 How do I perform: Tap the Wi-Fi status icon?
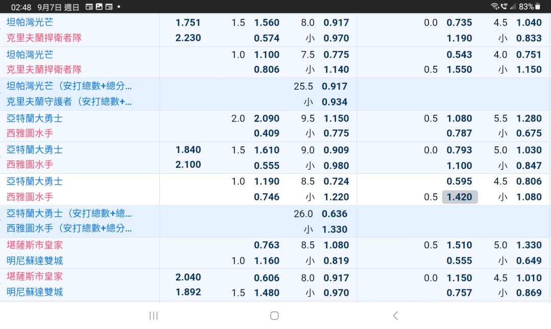tap(495, 6)
